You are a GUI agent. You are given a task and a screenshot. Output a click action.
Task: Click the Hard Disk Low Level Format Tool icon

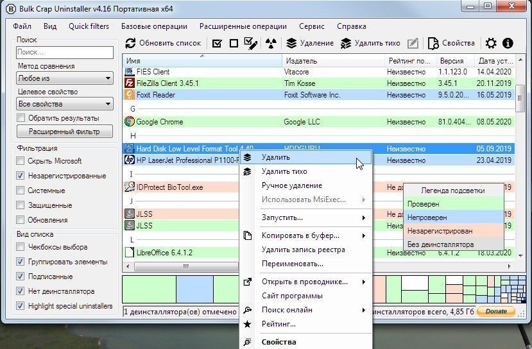(x=129, y=149)
